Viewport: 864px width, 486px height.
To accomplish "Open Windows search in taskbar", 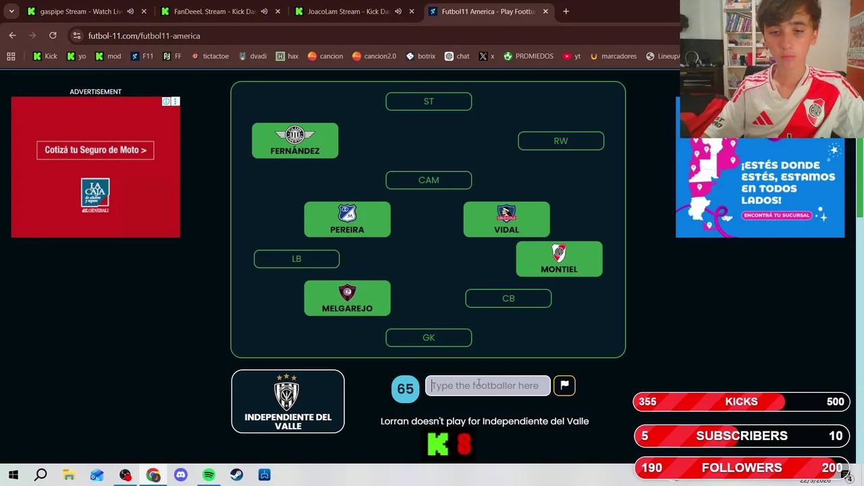I will [40, 475].
